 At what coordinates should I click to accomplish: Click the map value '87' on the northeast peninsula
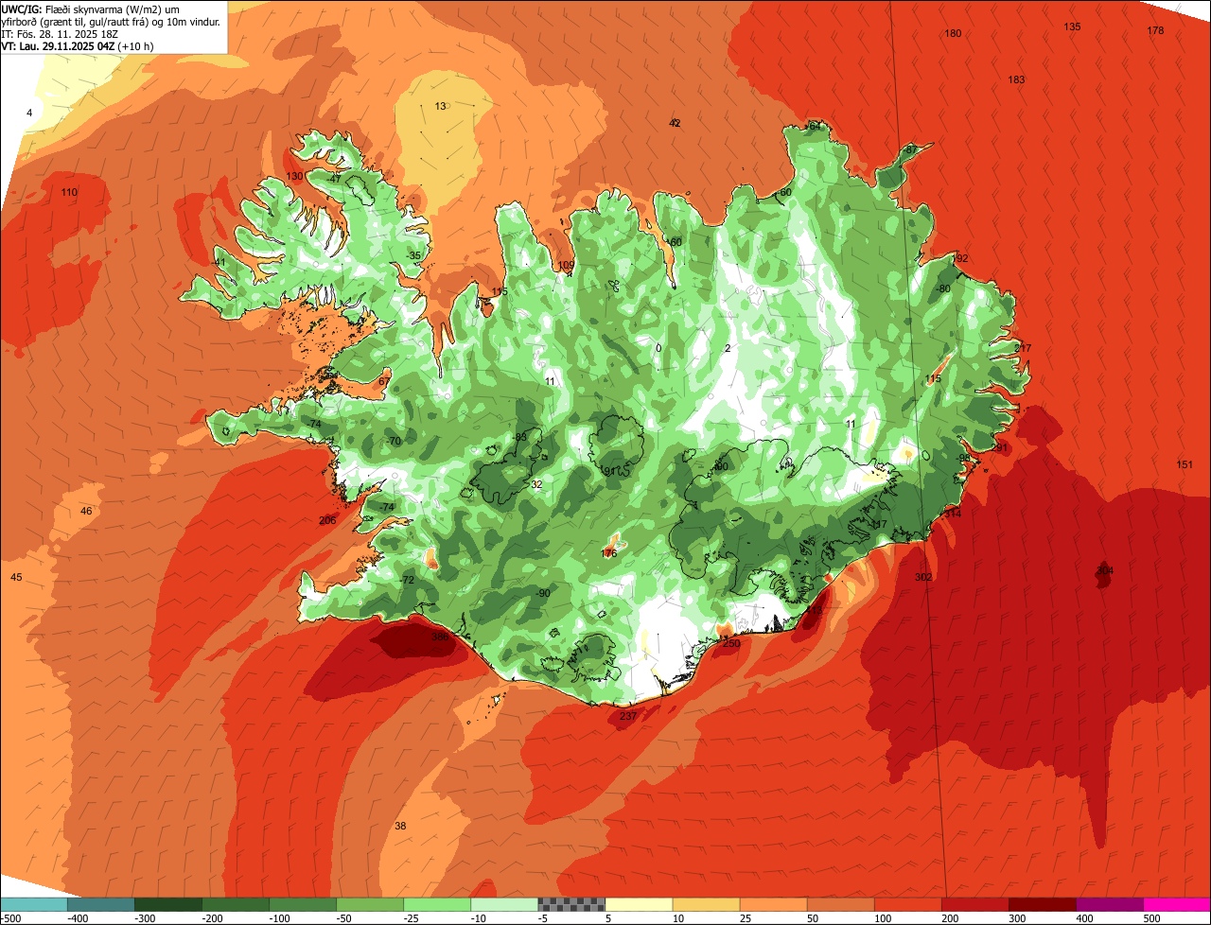coord(911,149)
